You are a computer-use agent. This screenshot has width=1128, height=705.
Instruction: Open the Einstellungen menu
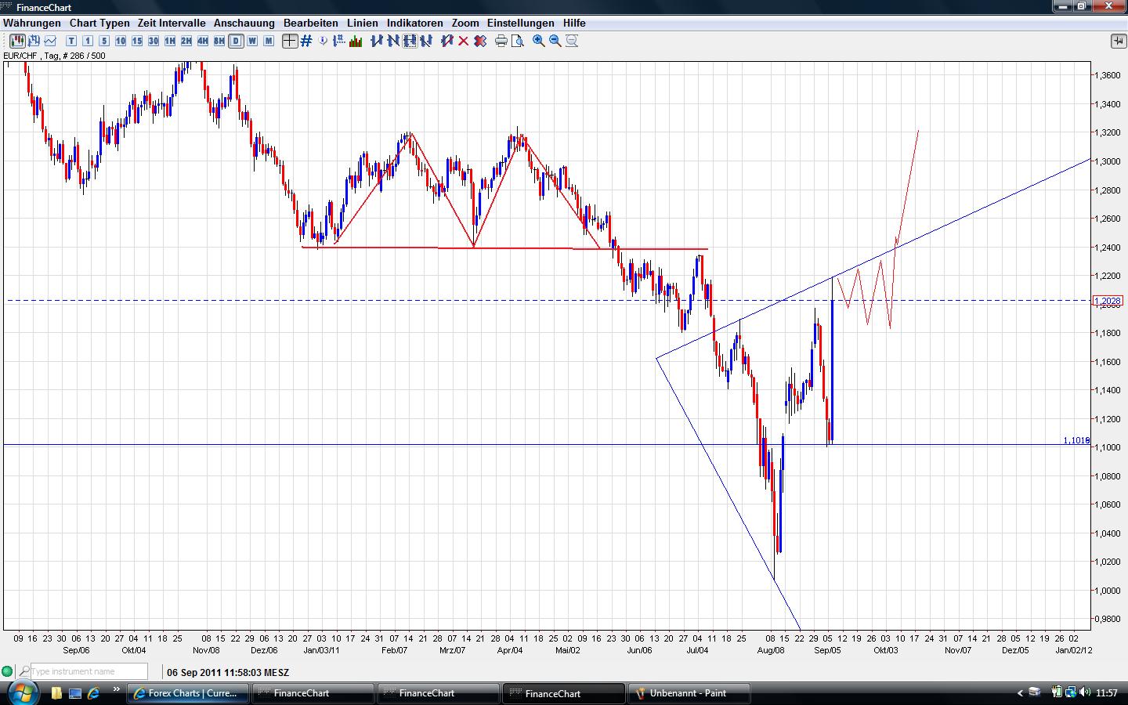coord(521,23)
